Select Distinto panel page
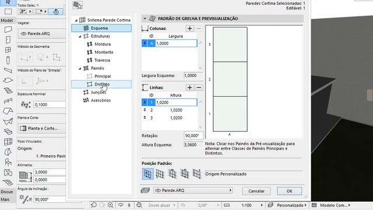The width and height of the screenshot is (373, 210). pyautogui.click(x=102, y=84)
